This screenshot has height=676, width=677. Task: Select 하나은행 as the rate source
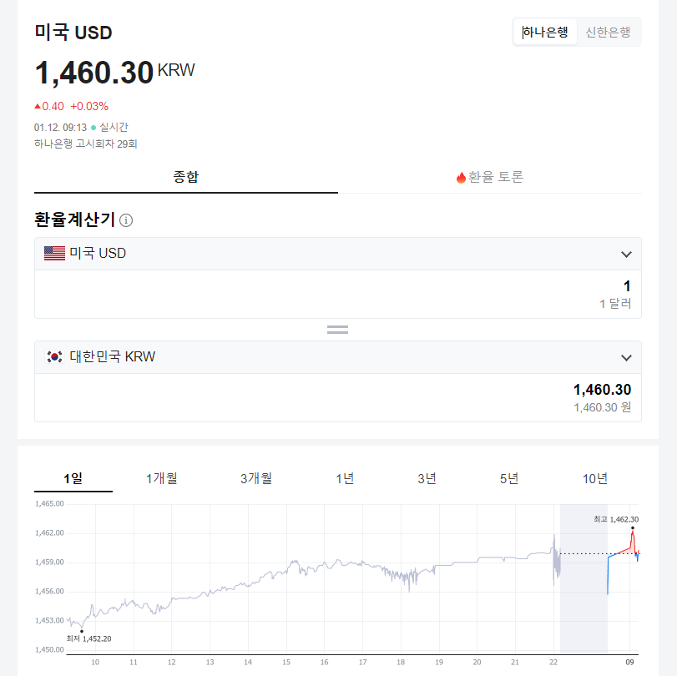[544, 31]
